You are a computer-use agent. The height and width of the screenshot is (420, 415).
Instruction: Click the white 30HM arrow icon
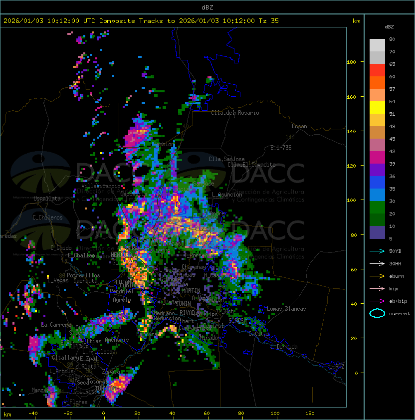(x=377, y=263)
